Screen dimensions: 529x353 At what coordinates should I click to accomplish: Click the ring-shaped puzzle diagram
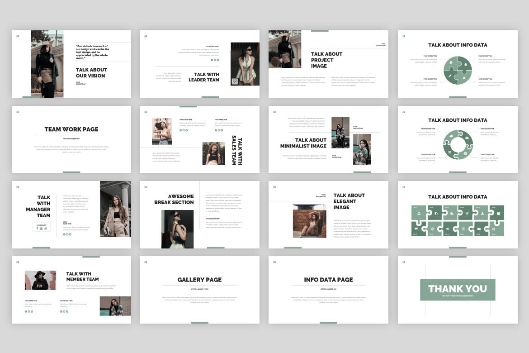(x=458, y=145)
